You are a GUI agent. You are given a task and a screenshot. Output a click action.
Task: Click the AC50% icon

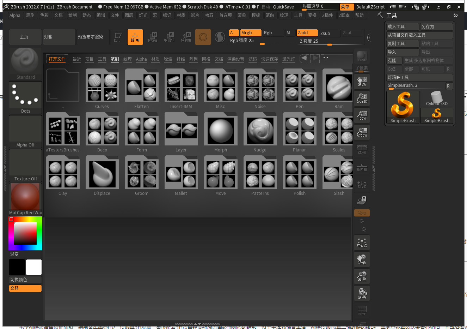pos(362,132)
